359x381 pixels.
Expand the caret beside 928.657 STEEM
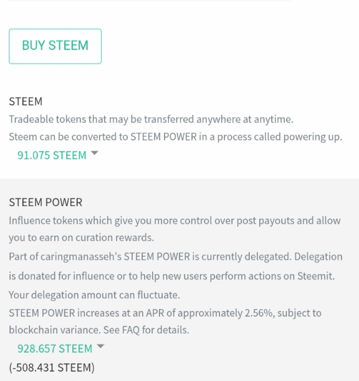100,346
